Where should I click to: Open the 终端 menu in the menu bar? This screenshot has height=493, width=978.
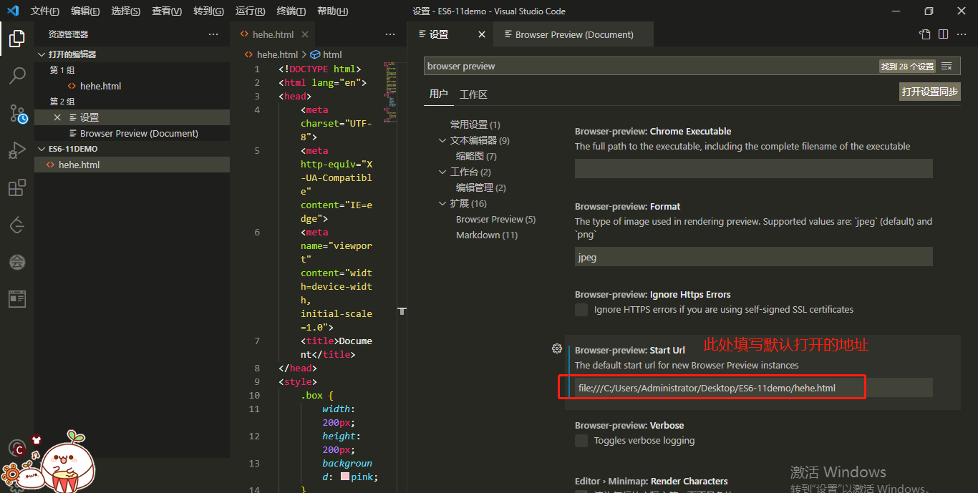[291, 11]
